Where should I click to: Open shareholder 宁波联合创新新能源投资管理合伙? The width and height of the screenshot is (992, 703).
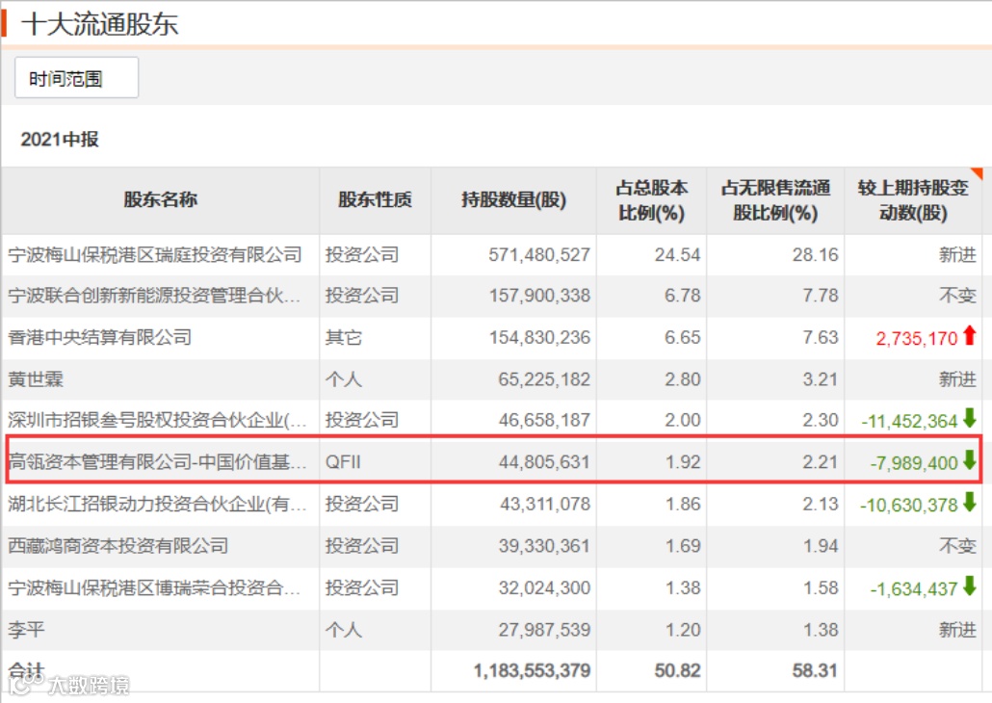[x=154, y=296]
